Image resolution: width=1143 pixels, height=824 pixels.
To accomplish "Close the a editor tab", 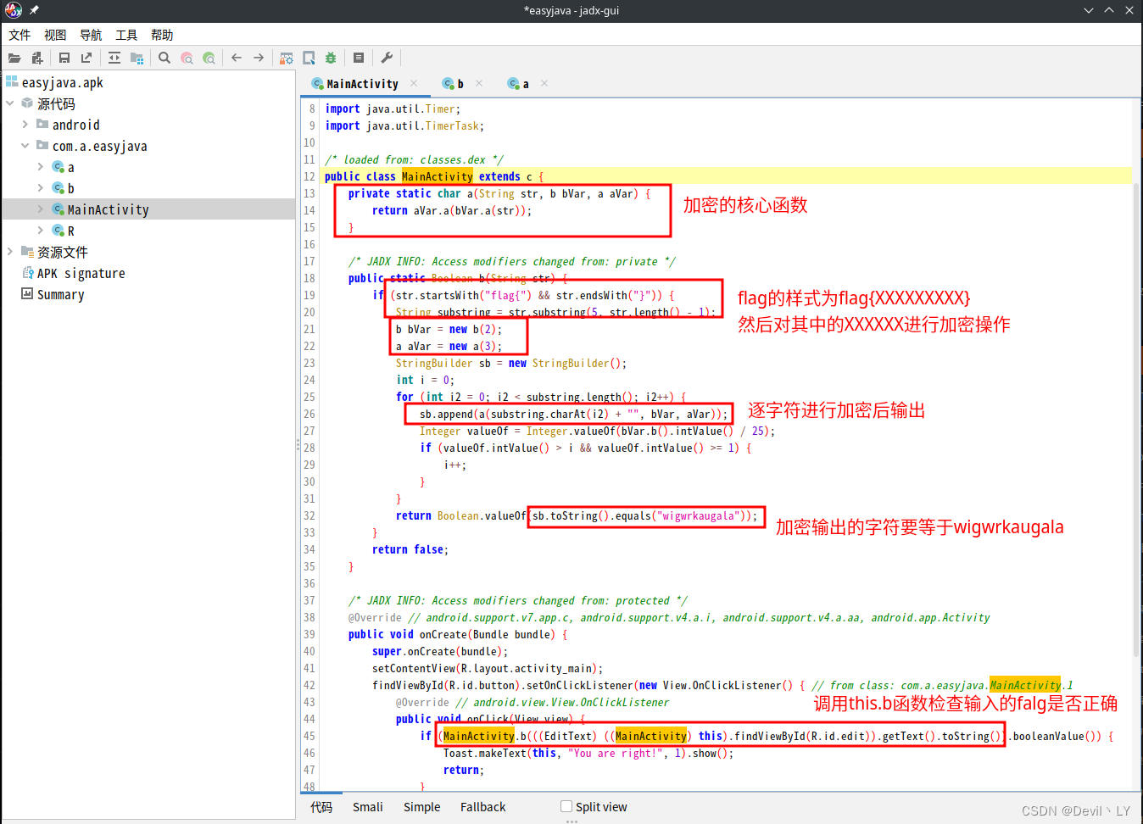I will [544, 83].
